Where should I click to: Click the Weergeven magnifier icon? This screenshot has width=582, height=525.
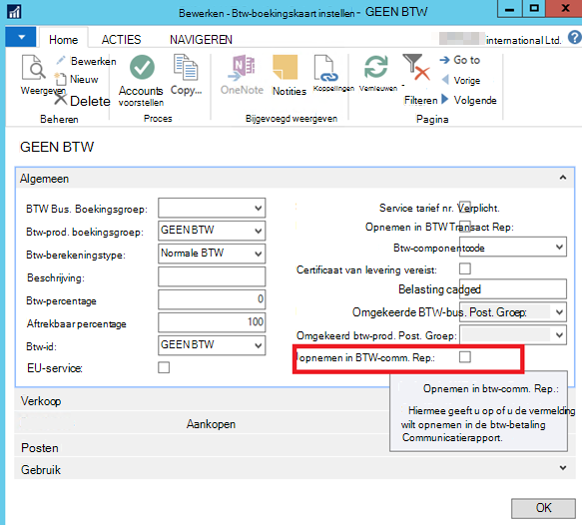(33, 68)
